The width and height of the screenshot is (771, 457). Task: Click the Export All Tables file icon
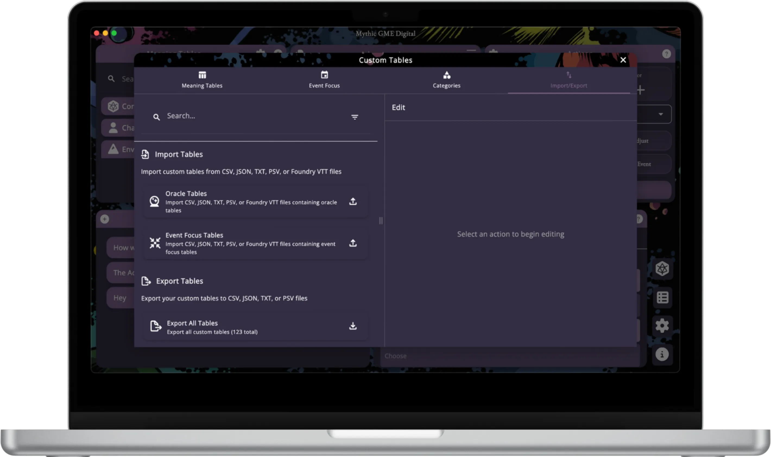(x=156, y=326)
